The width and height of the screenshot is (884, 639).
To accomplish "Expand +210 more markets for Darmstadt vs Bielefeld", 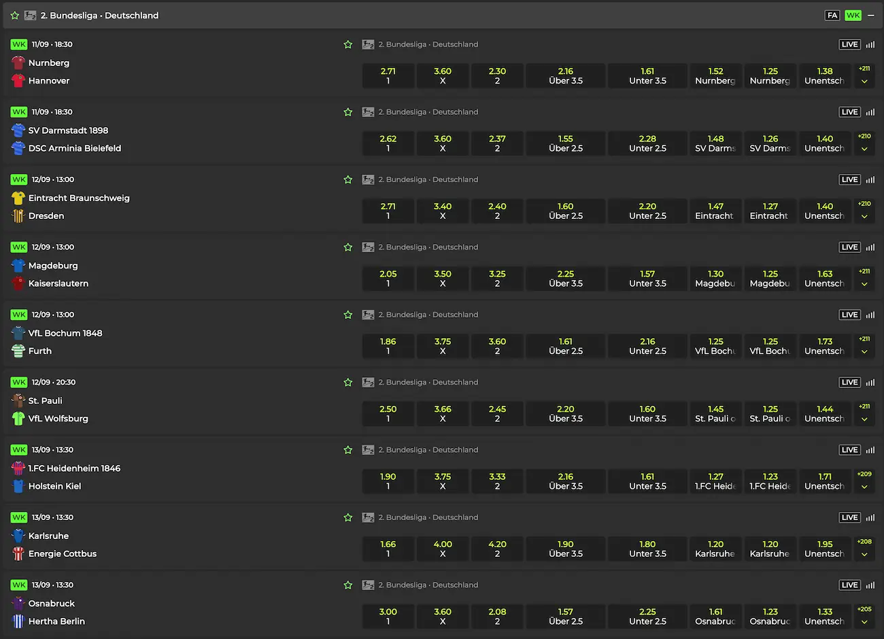I will [864, 143].
